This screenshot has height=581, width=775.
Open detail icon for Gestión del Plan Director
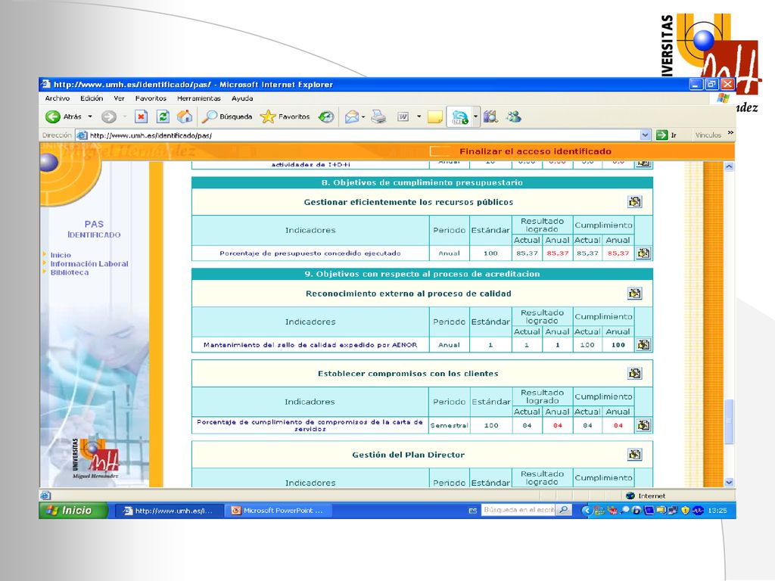(635, 454)
